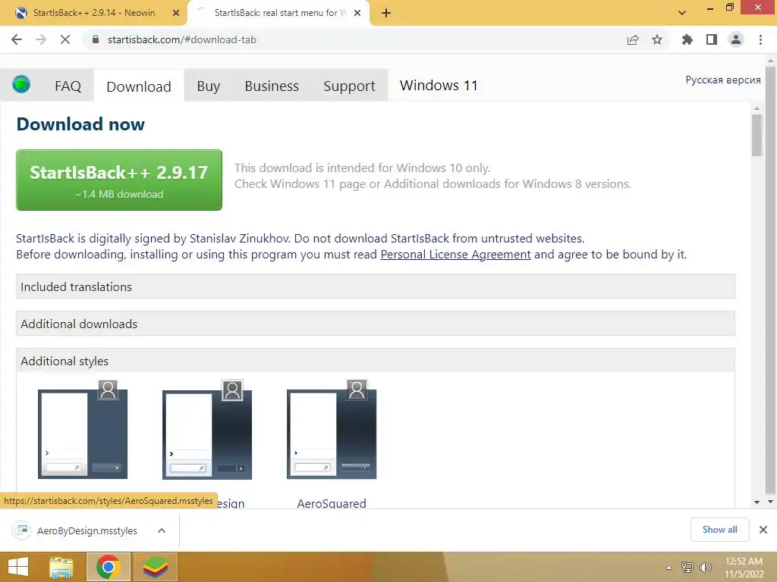Close the StartIsBack real start menu tab

[357, 13]
